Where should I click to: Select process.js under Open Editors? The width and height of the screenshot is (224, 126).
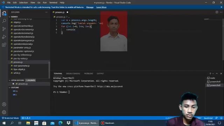coord(23,84)
